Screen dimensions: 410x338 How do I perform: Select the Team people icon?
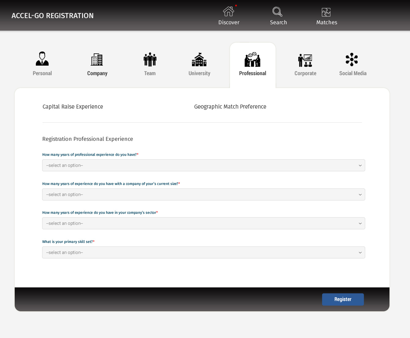(150, 60)
